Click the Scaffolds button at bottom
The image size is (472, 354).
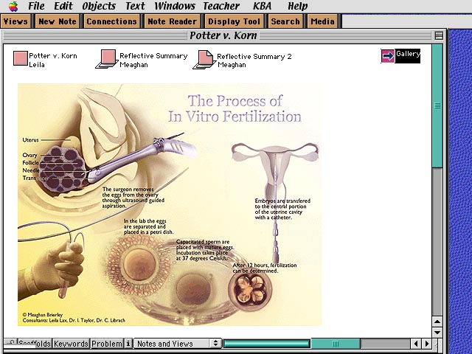(x=34, y=344)
